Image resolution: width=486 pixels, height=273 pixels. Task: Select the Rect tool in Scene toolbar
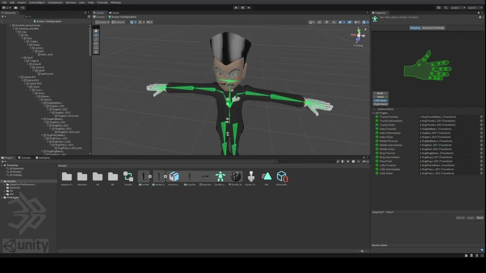tap(96, 47)
